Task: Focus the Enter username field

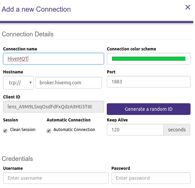Action: tap(56, 178)
